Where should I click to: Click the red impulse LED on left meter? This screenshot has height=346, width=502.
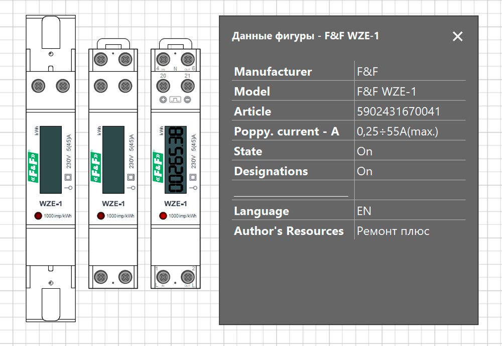click(38, 215)
